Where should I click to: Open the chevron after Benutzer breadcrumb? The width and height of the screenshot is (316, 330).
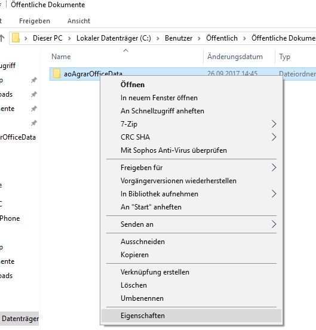pyautogui.click(x=199, y=38)
